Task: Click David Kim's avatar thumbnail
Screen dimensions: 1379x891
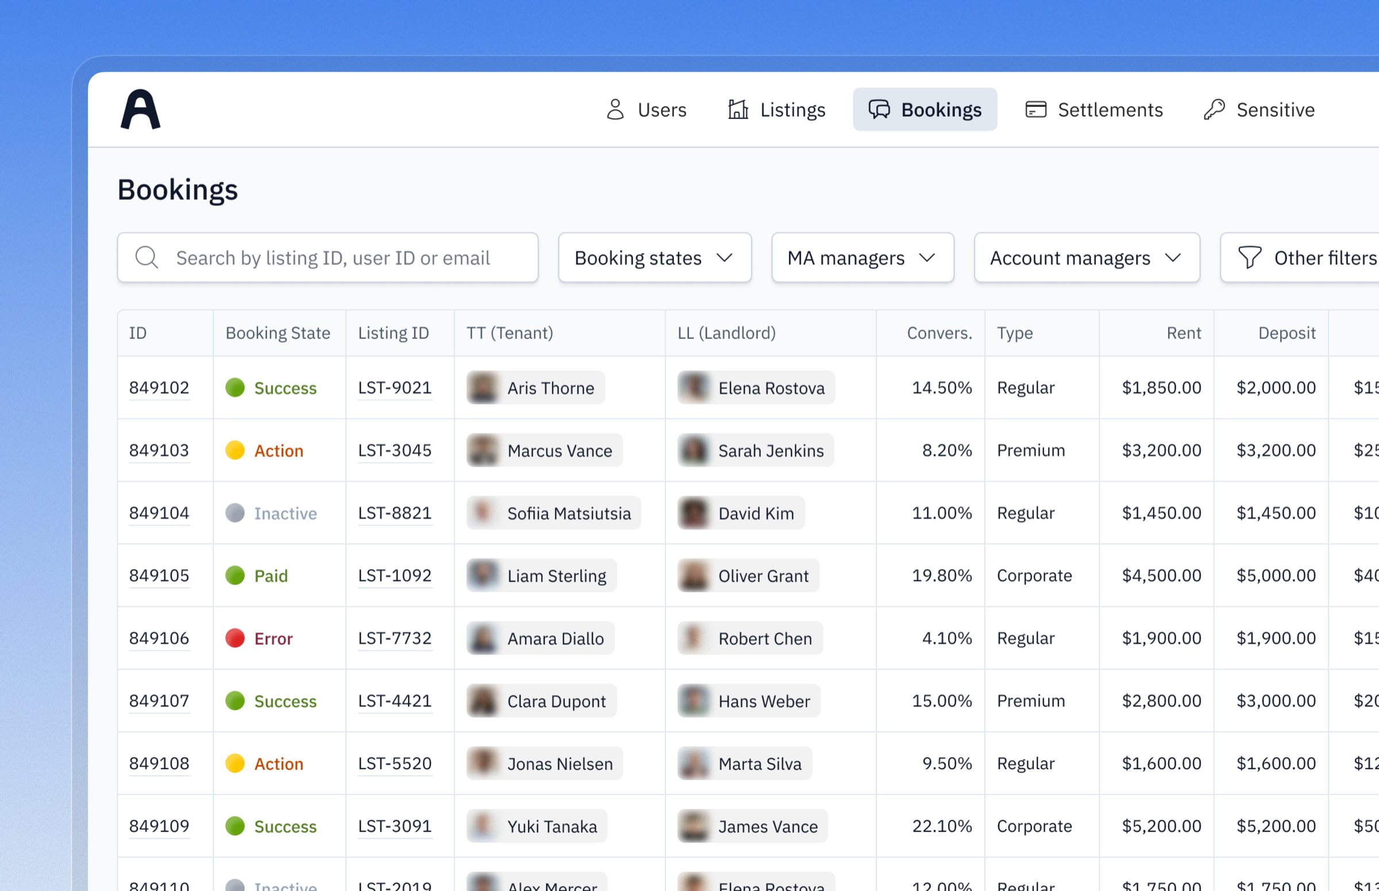Action: [x=694, y=512]
